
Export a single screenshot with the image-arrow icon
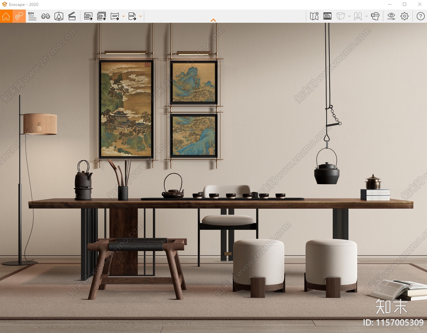point(88,16)
